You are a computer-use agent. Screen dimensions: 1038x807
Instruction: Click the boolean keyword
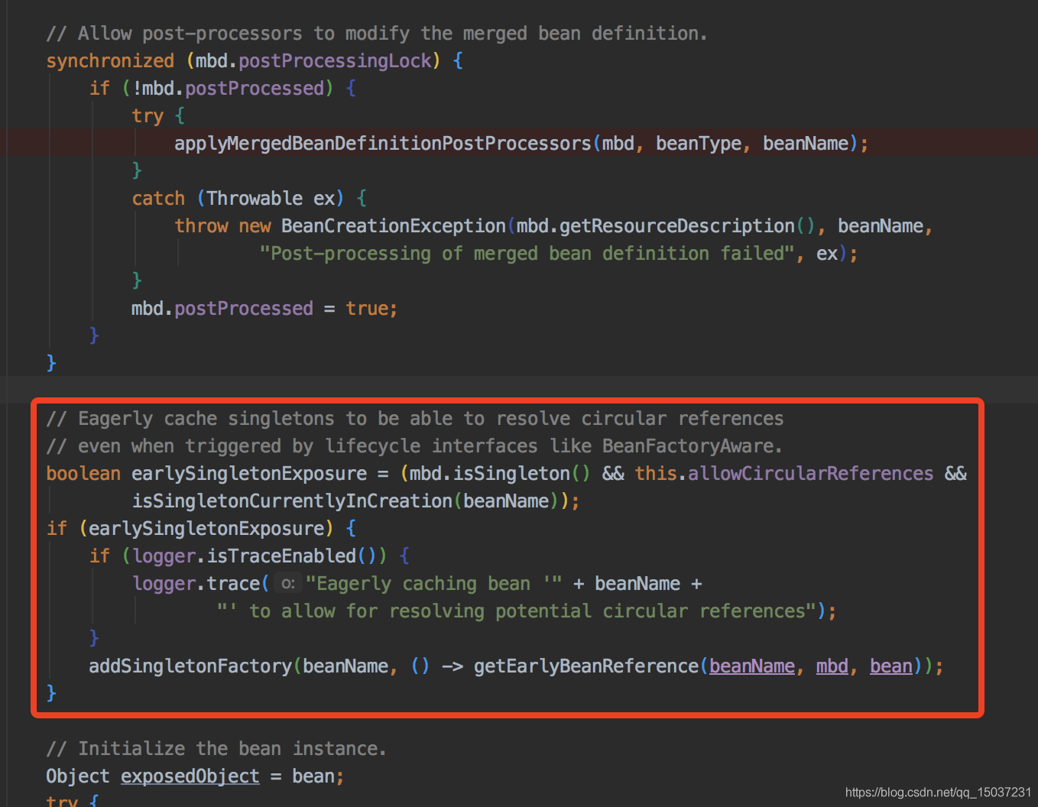pos(83,474)
